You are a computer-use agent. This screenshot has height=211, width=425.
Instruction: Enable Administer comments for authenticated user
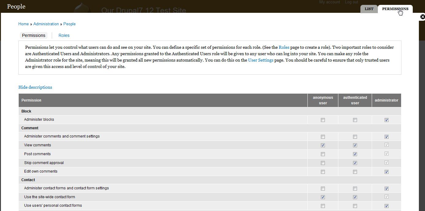coord(355,137)
